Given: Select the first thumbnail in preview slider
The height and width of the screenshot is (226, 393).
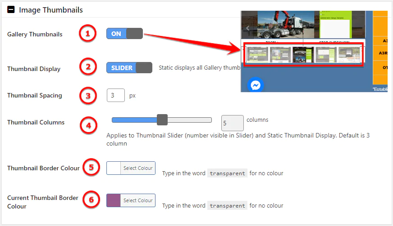Looking at the screenshot, I should tap(257, 54).
